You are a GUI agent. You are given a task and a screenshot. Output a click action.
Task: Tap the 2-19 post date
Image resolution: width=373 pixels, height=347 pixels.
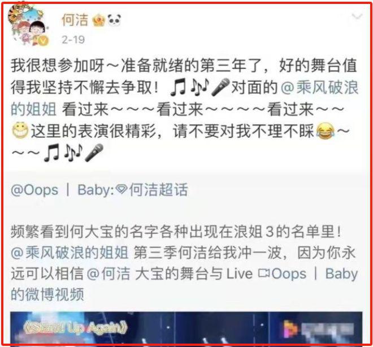[x=73, y=40]
